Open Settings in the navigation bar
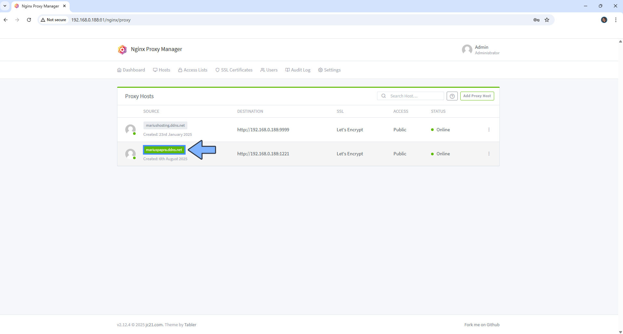Viewport: 623px width, 334px height. [x=330, y=70]
